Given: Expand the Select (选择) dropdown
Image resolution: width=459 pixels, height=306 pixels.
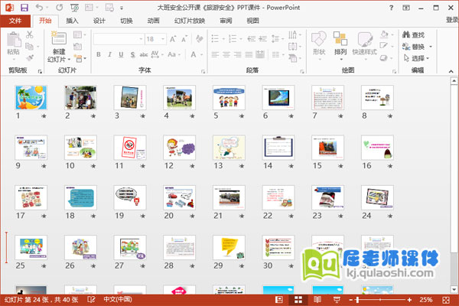Looking at the screenshot, I should tap(419, 57).
